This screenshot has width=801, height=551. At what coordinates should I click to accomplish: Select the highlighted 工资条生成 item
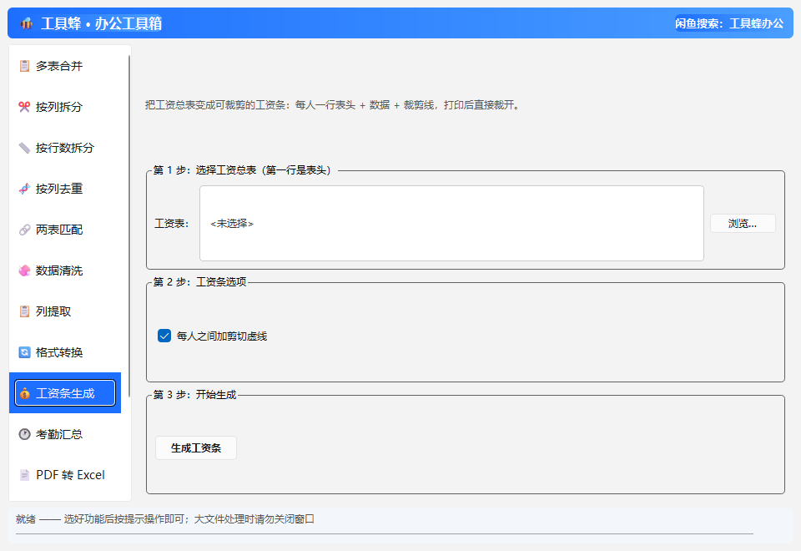pyautogui.click(x=65, y=393)
